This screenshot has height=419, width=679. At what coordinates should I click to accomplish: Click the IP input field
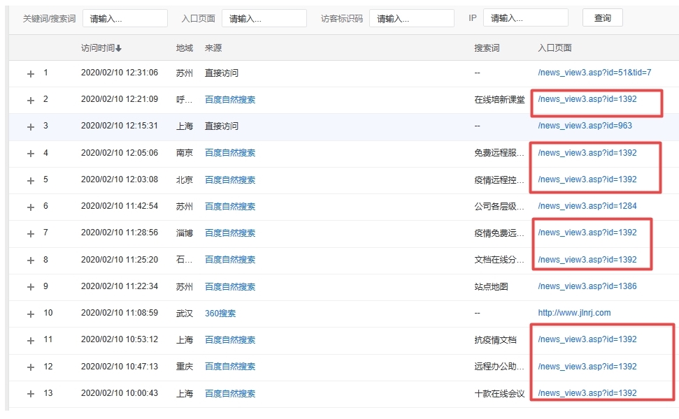point(526,17)
